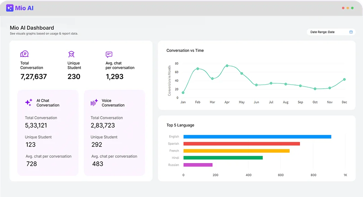363x197 pixels.
Task: Open the Date Range: Date field
Action: tap(331, 32)
